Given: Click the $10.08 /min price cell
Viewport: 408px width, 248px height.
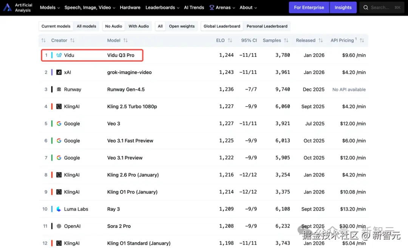Looking at the screenshot, I should [353, 192].
